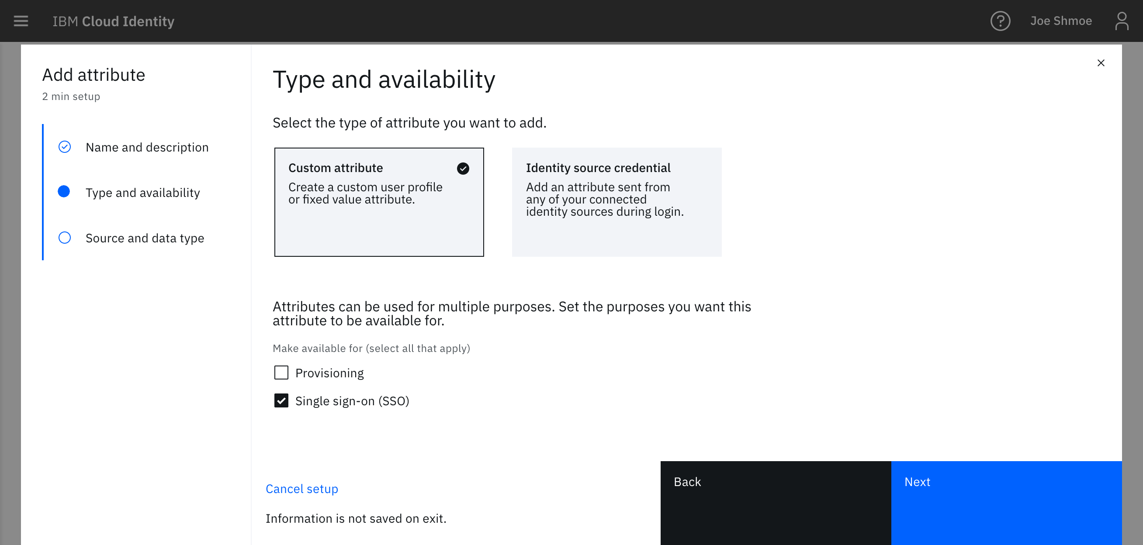Select the Custom attribute option
1143x545 pixels.
[x=379, y=202]
